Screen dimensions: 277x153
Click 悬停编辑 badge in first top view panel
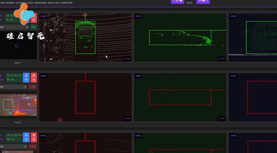(x=127, y=59)
